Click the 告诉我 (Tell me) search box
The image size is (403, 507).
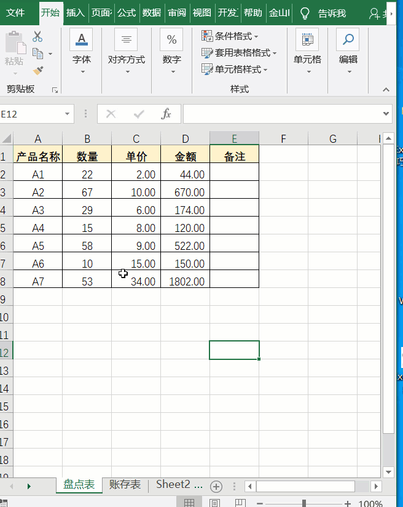pos(332,14)
